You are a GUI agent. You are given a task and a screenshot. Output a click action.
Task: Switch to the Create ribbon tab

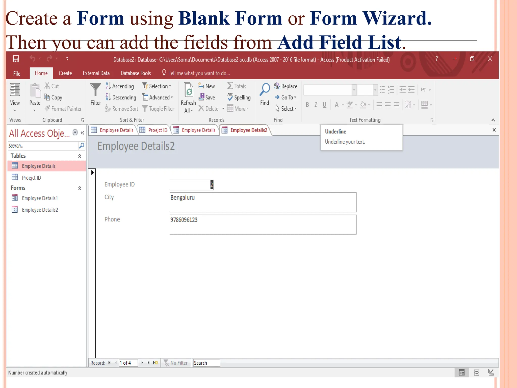[65, 73]
